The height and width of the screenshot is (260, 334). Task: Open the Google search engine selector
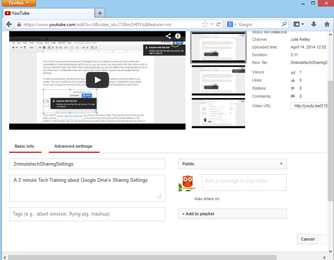click(231, 24)
